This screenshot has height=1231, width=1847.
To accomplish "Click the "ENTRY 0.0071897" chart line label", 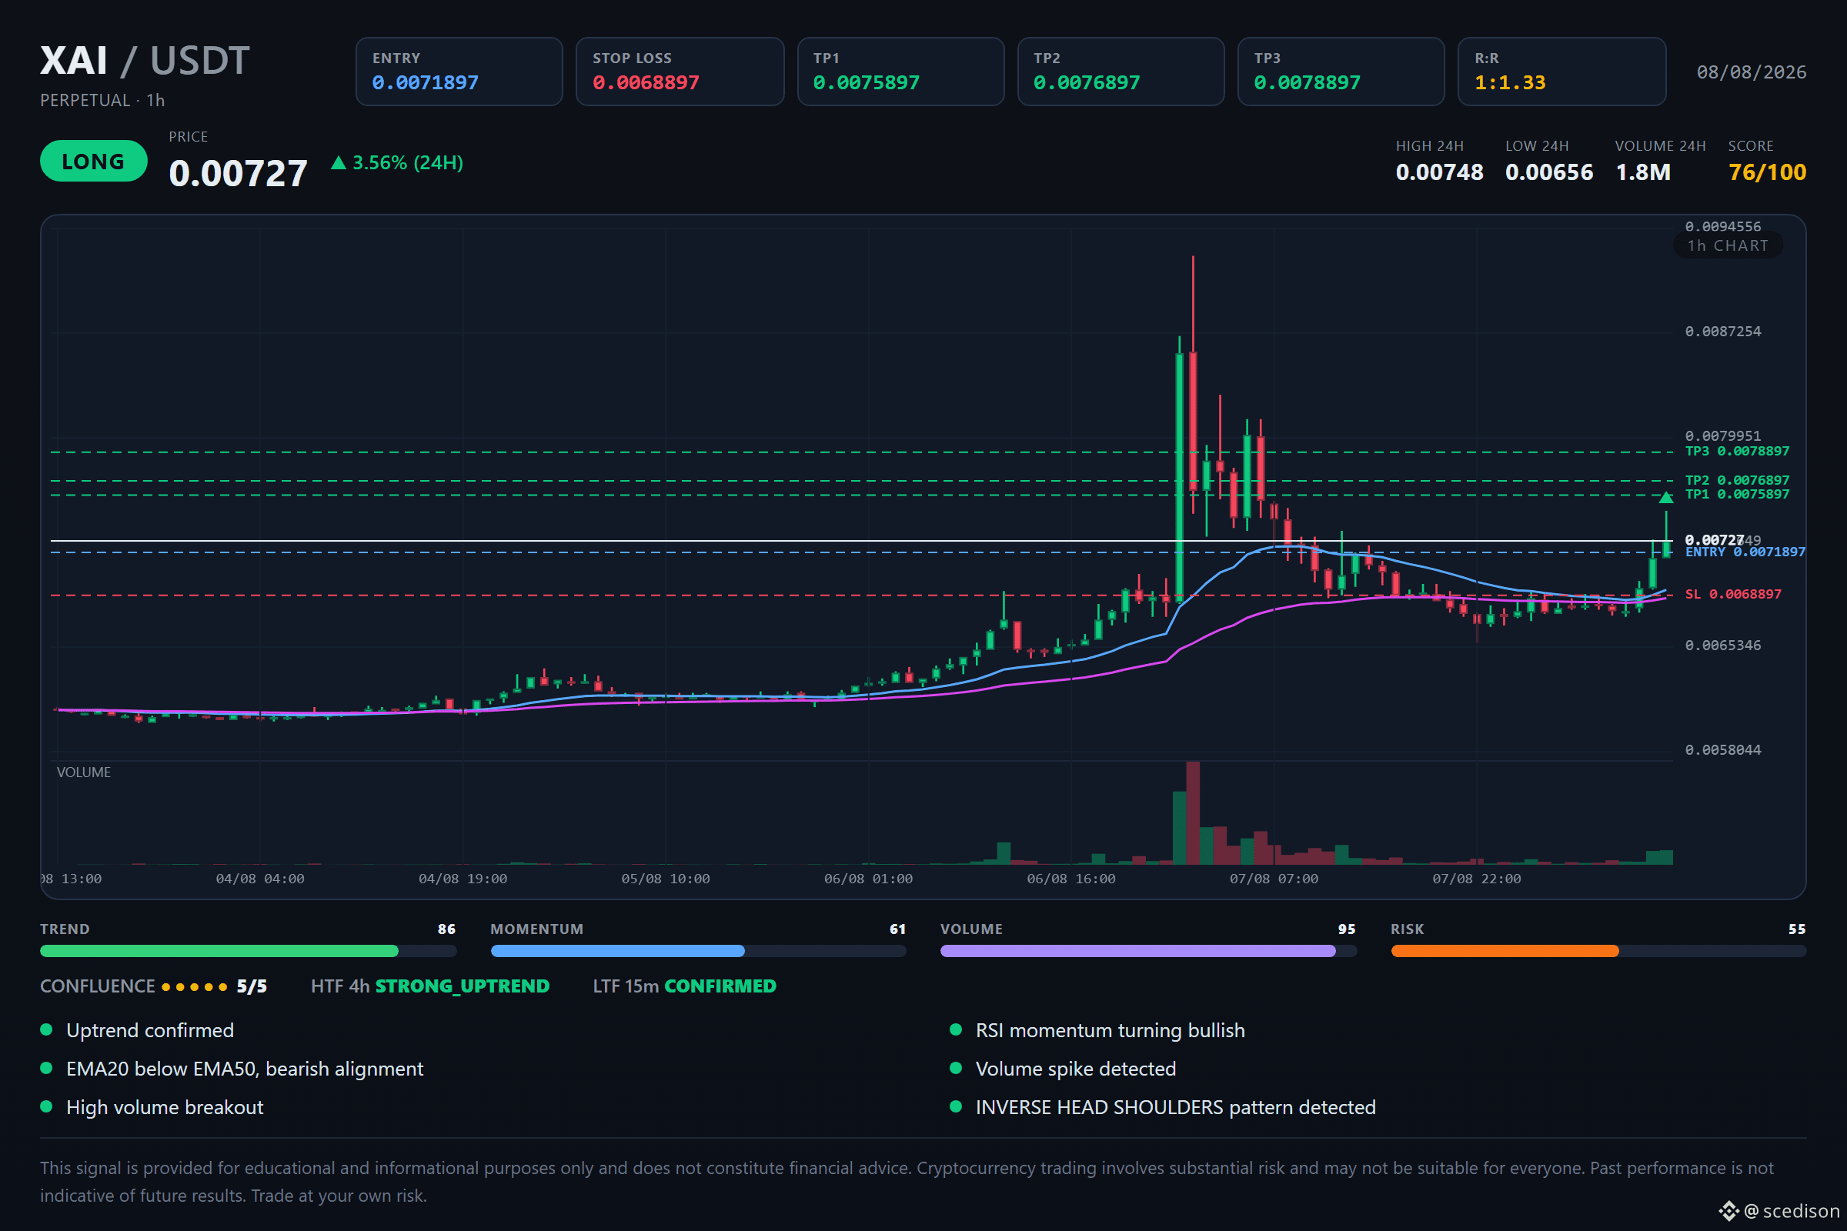I will [1745, 552].
